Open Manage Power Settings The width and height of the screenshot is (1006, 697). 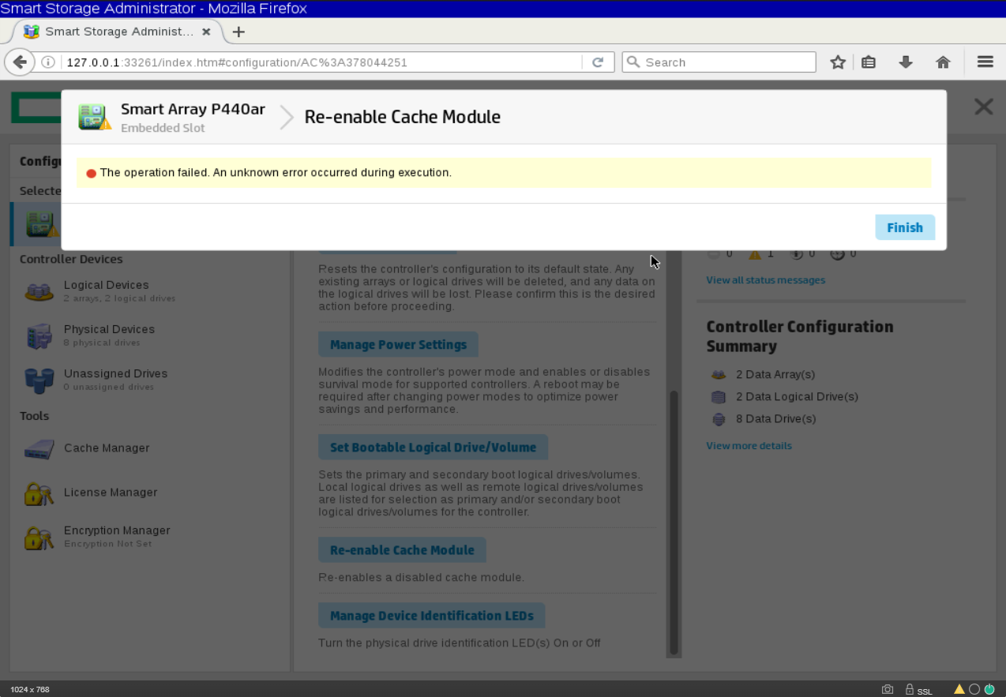pos(398,344)
